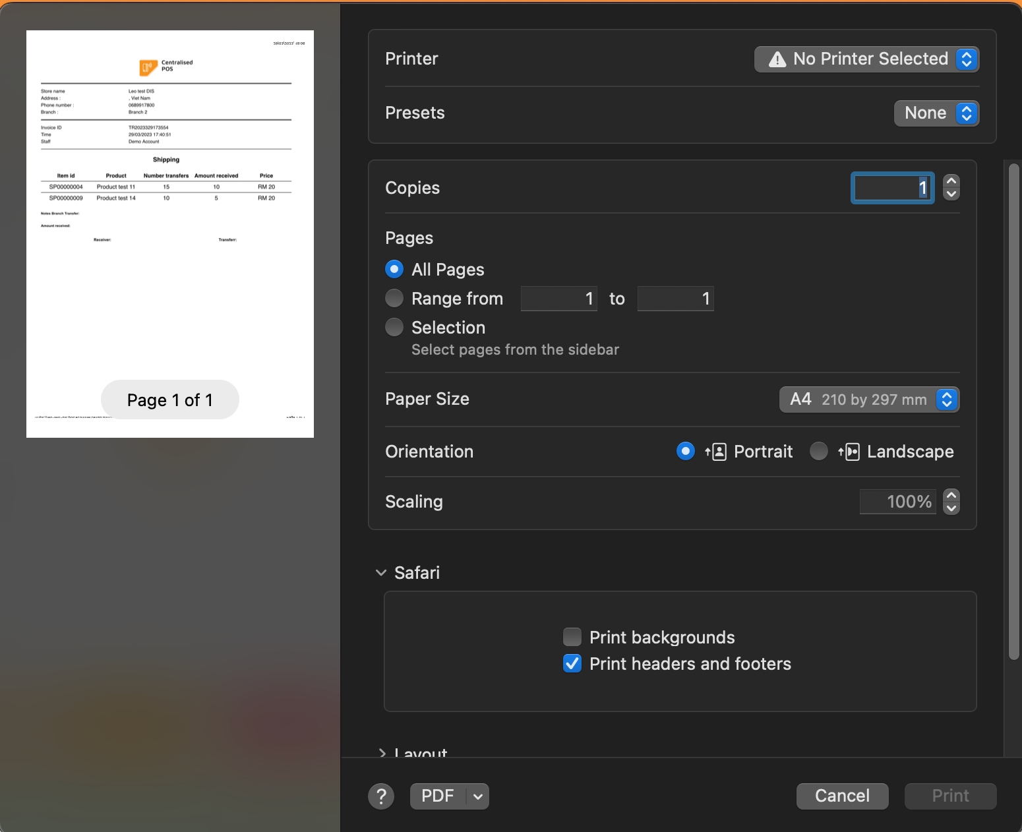
Task: Open the Presets dropdown showing None
Action: [x=936, y=113]
